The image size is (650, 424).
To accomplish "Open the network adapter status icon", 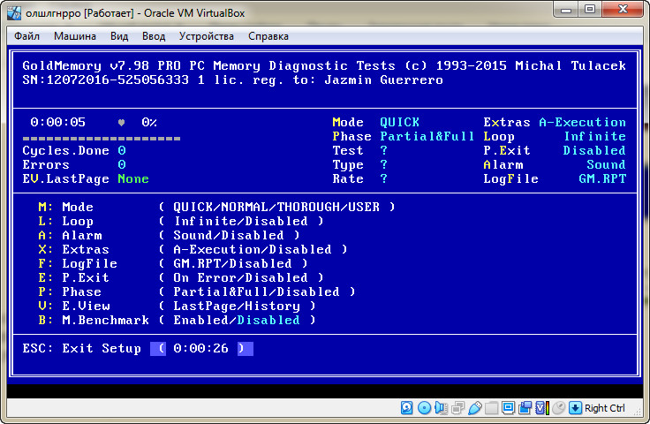I will point(457,408).
